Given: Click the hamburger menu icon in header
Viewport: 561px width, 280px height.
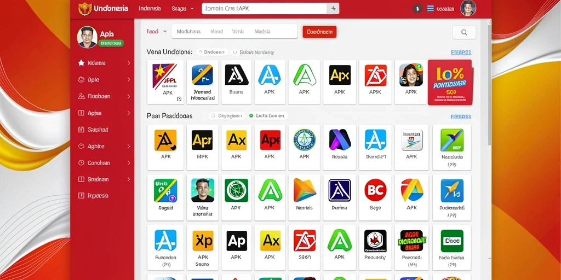Looking at the screenshot, I should [431, 8].
